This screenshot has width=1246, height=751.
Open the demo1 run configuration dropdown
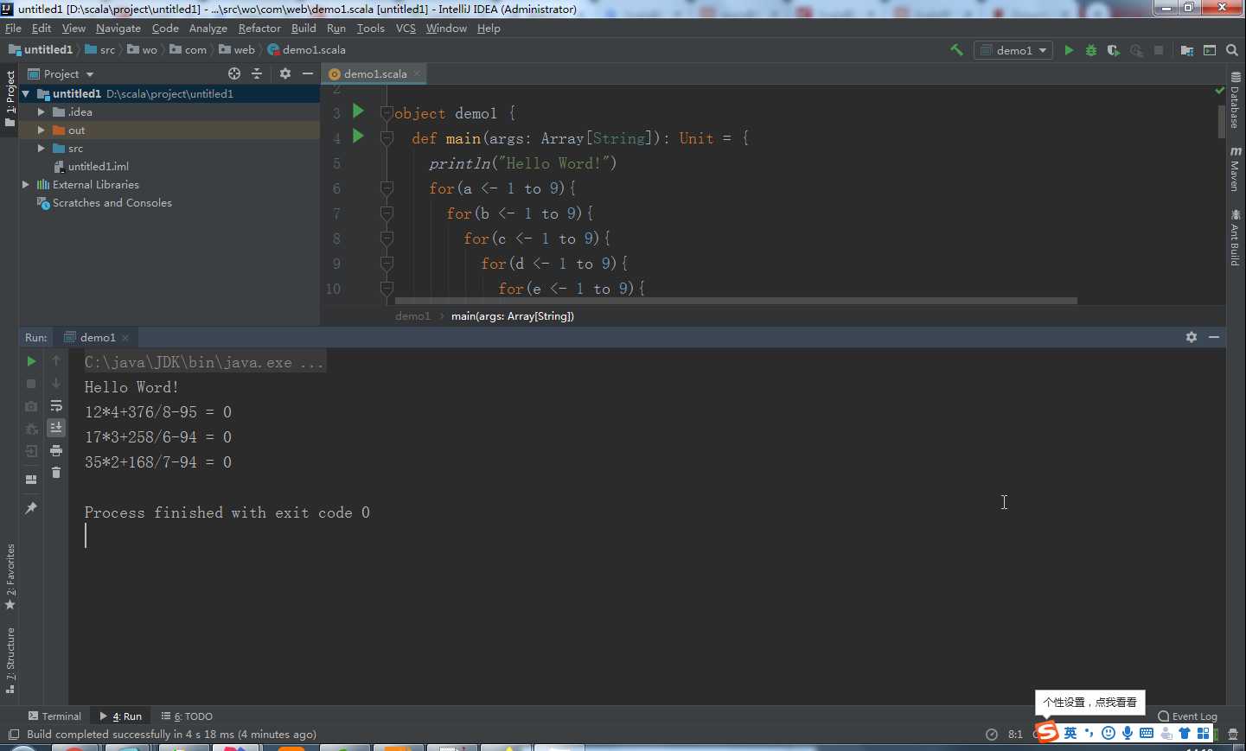pyautogui.click(x=1013, y=50)
